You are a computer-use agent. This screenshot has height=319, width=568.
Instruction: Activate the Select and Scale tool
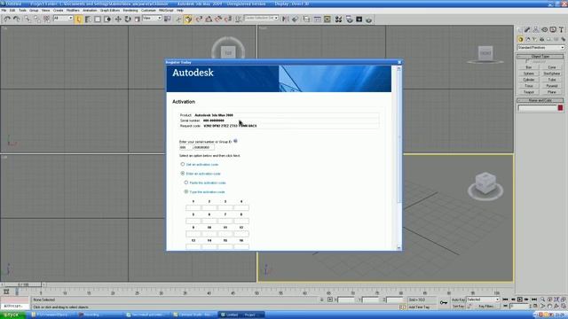click(137, 19)
